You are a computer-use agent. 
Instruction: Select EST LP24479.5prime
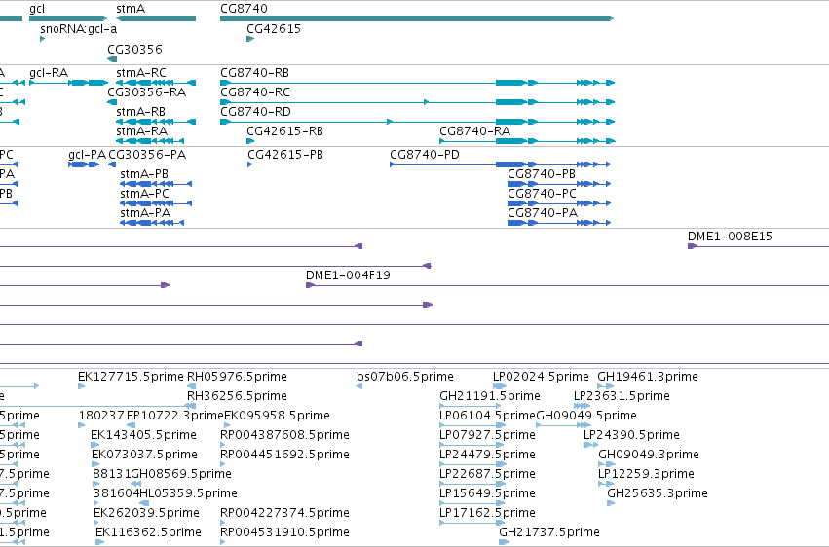487,455
